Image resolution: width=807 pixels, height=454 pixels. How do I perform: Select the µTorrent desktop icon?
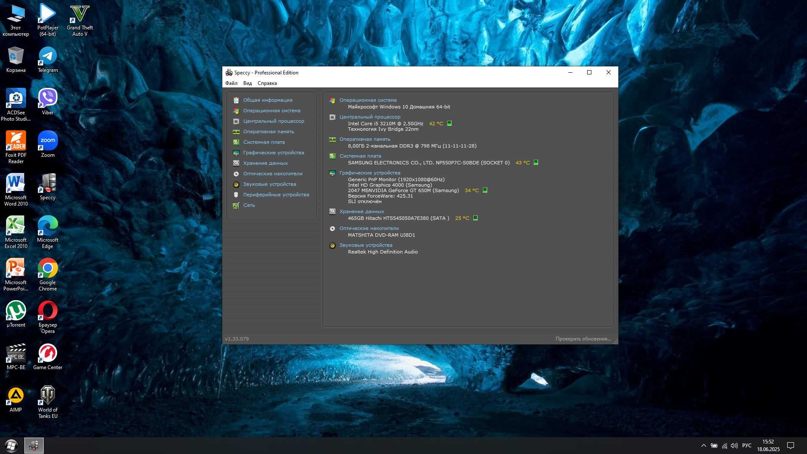click(16, 314)
